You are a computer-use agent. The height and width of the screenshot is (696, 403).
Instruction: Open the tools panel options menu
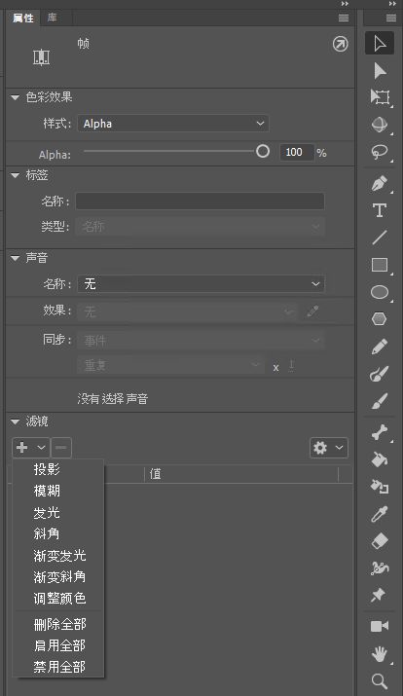click(x=391, y=18)
